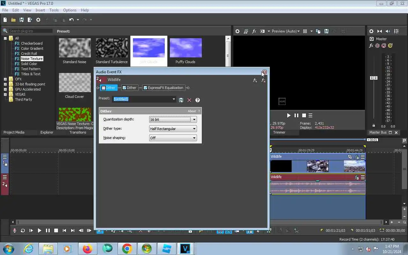The image size is (408, 255).
Task: Open the Noise shaping dropdown
Action: (173, 138)
